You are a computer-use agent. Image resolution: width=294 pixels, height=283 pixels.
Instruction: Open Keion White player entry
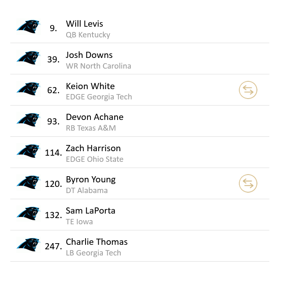coord(90,86)
